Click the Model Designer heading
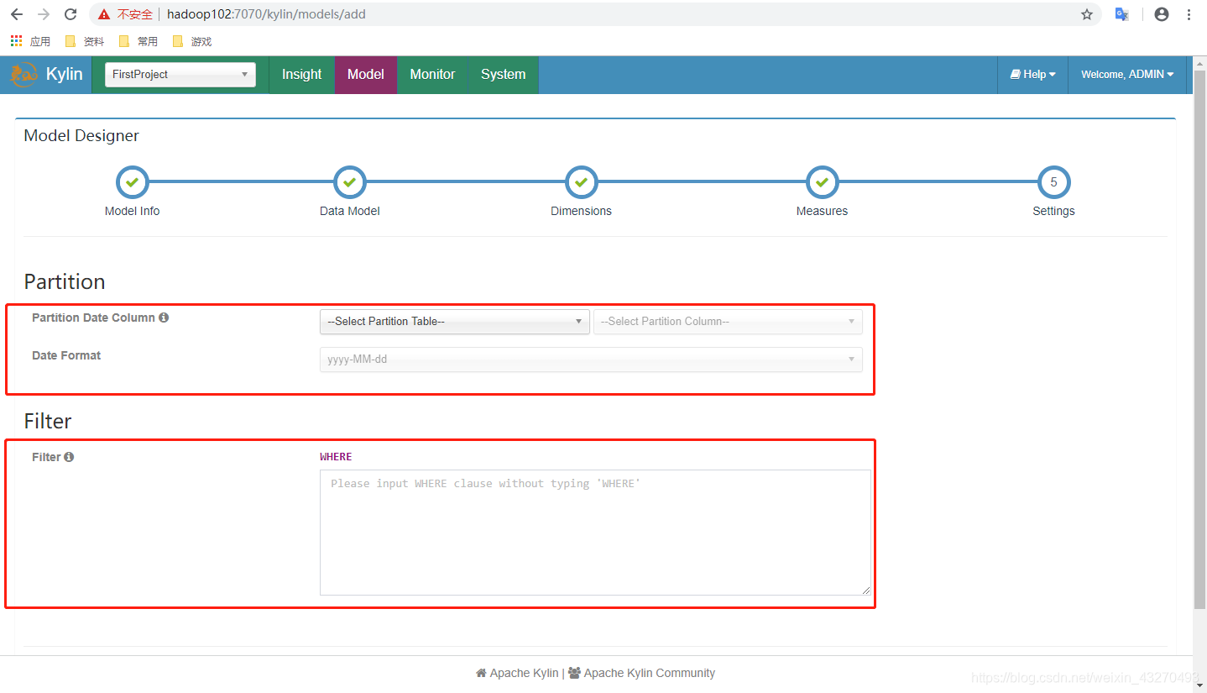Viewport: 1207px width, 693px height. coord(81,135)
